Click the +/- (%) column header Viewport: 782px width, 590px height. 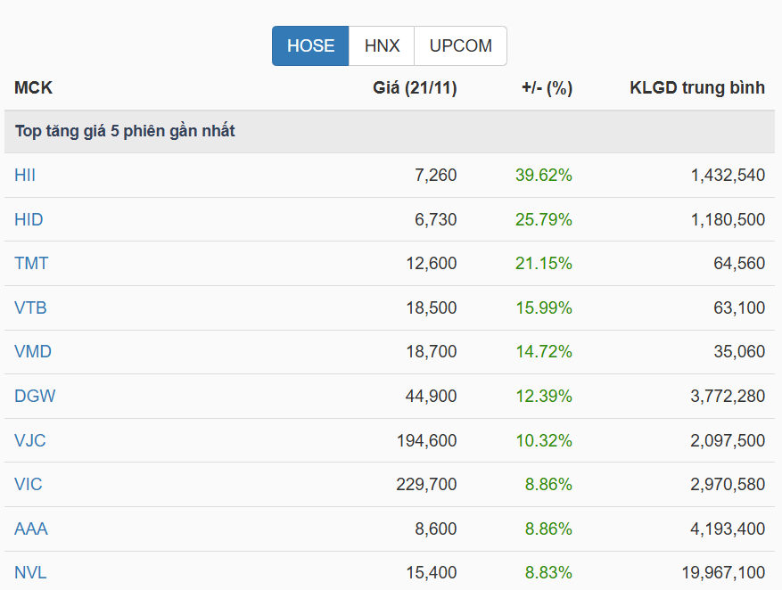547,88
